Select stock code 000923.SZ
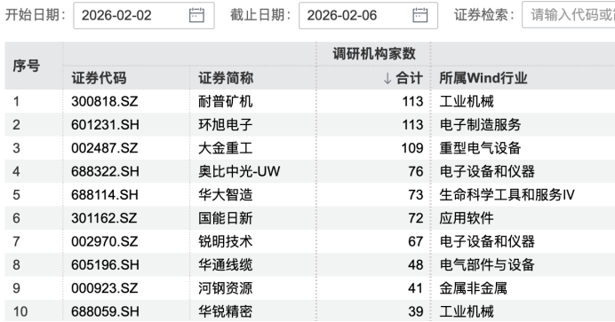615x322 pixels. pos(105,288)
